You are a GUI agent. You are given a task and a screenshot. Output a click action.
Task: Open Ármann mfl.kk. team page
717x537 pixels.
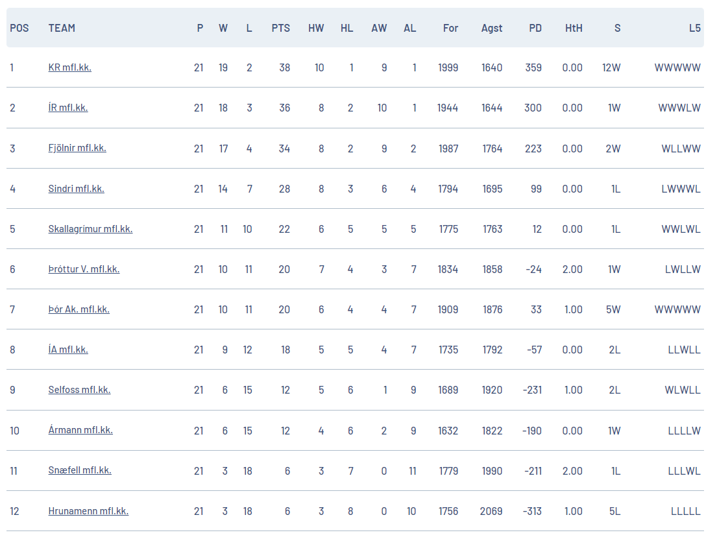tap(80, 430)
